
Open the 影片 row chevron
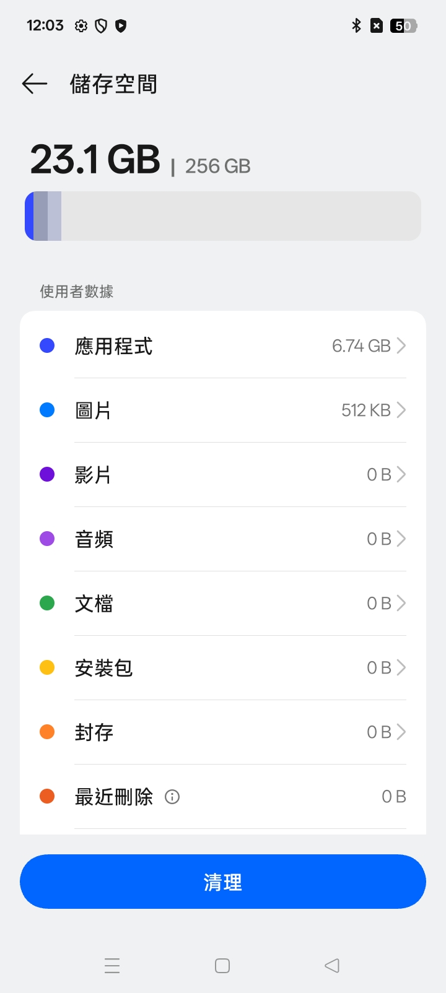click(x=401, y=474)
